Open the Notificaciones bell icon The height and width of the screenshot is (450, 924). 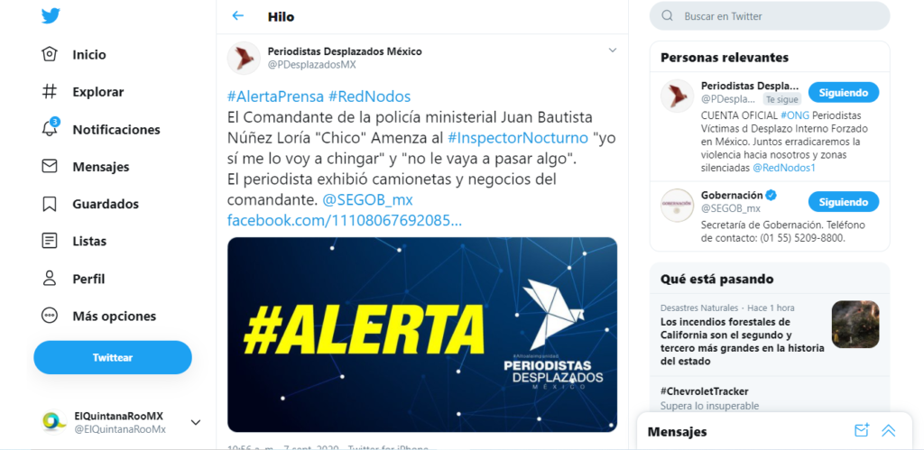pyautogui.click(x=51, y=129)
